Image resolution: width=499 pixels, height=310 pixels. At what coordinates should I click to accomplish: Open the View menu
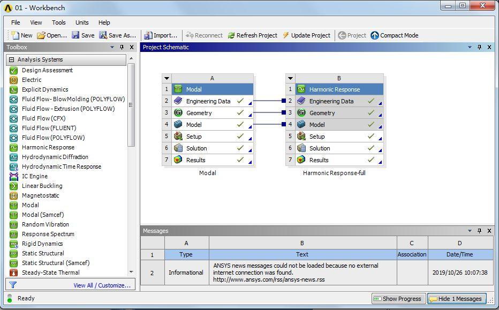tap(36, 22)
